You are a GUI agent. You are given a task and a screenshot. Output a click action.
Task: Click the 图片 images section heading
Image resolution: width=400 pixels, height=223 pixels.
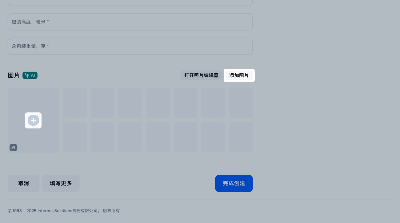(x=14, y=75)
